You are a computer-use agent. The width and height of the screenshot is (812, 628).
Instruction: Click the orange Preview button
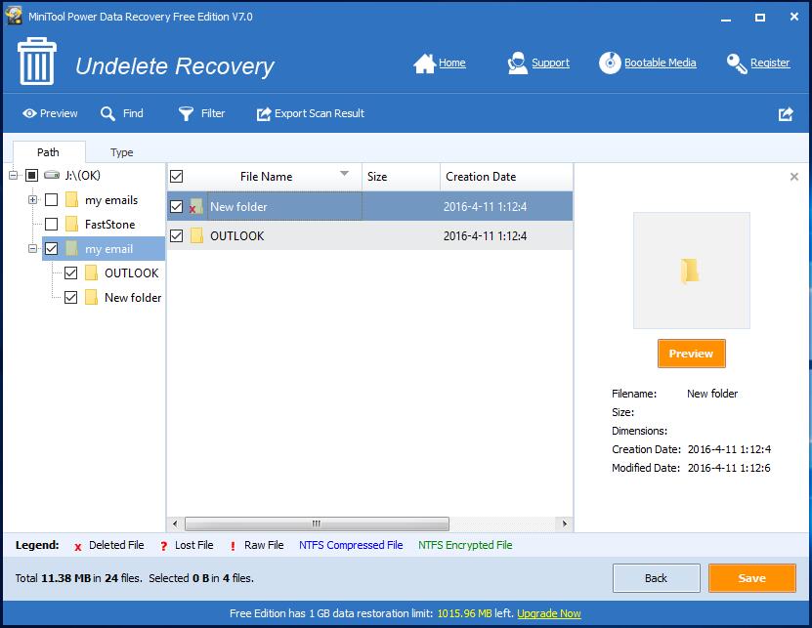pyautogui.click(x=692, y=354)
